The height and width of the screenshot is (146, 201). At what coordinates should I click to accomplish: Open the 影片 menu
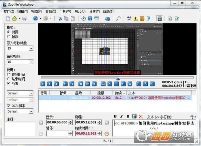(x=80, y=11)
